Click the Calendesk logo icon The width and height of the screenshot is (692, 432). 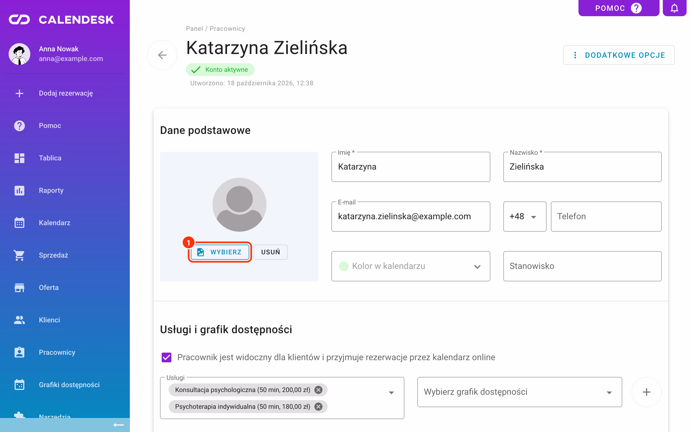click(x=19, y=20)
